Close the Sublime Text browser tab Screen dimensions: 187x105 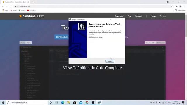pos(28,2)
